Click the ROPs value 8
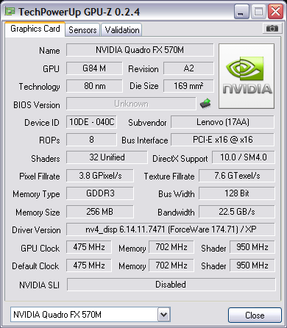 click(91, 140)
